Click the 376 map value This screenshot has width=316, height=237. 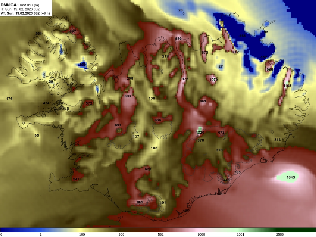[201, 140]
